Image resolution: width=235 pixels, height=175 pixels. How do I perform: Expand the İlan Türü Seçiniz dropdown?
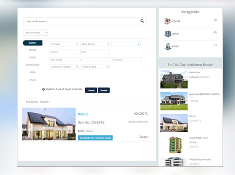tap(35, 33)
